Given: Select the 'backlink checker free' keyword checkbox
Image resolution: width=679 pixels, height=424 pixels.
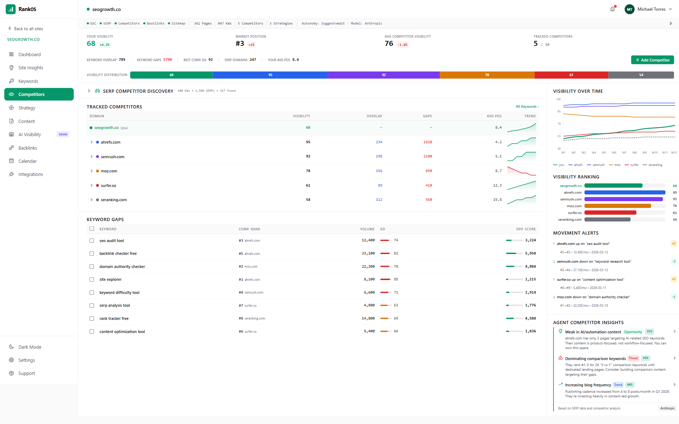Looking at the screenshot, I should pyautogui.click(x=92, y=253).
